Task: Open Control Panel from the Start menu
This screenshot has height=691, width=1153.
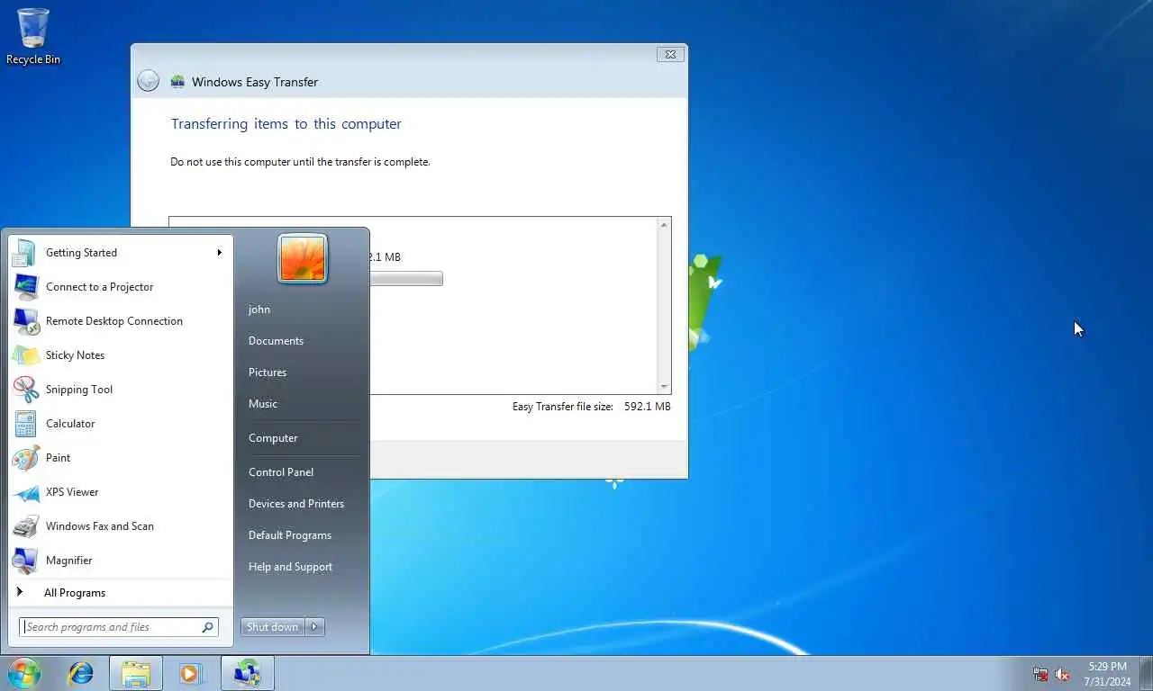Action: 281,472
